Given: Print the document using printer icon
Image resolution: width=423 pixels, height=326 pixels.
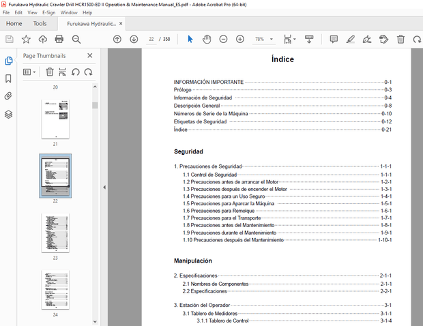Looking at the screenshot, I should 59,40.
